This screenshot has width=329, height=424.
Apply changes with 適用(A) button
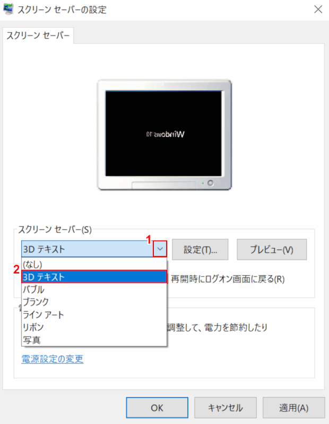tap(294, 408)
